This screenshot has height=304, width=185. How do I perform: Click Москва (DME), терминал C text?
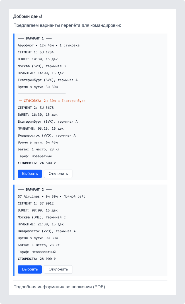42,217
